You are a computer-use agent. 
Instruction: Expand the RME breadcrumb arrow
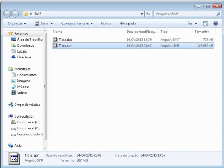tap(31, 14)
